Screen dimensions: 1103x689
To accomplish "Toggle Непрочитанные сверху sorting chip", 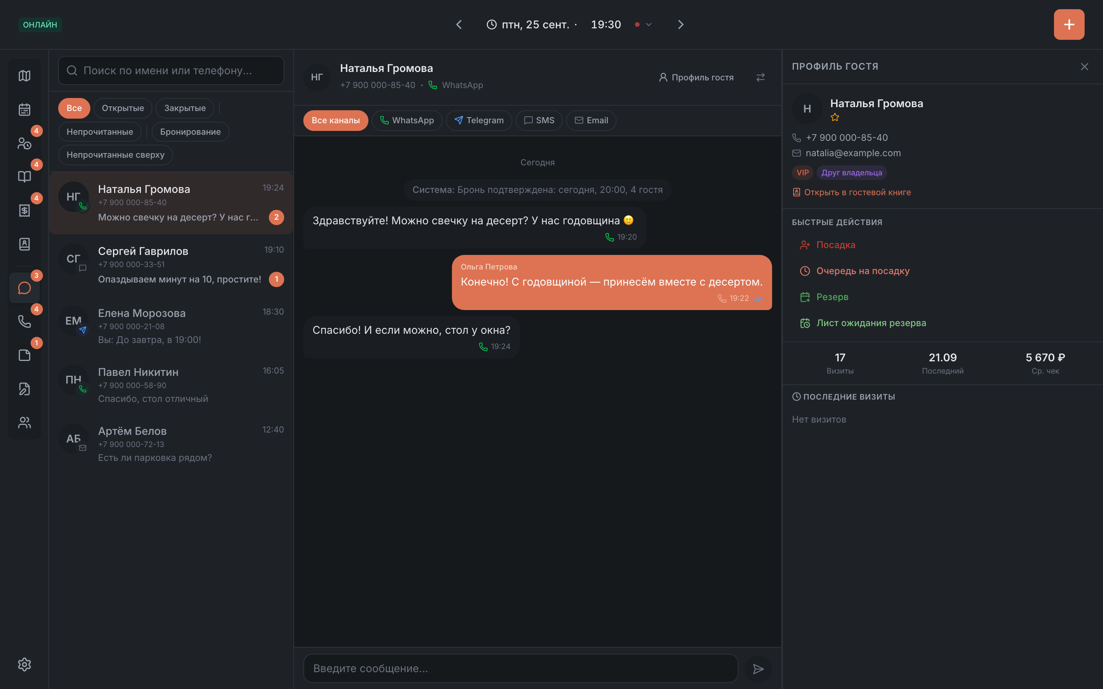I will tap(115, 155).
